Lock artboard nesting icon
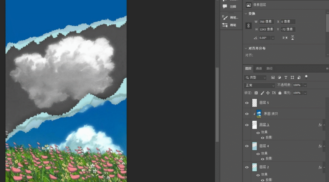 pyautogui.click(x=274, y=93)
